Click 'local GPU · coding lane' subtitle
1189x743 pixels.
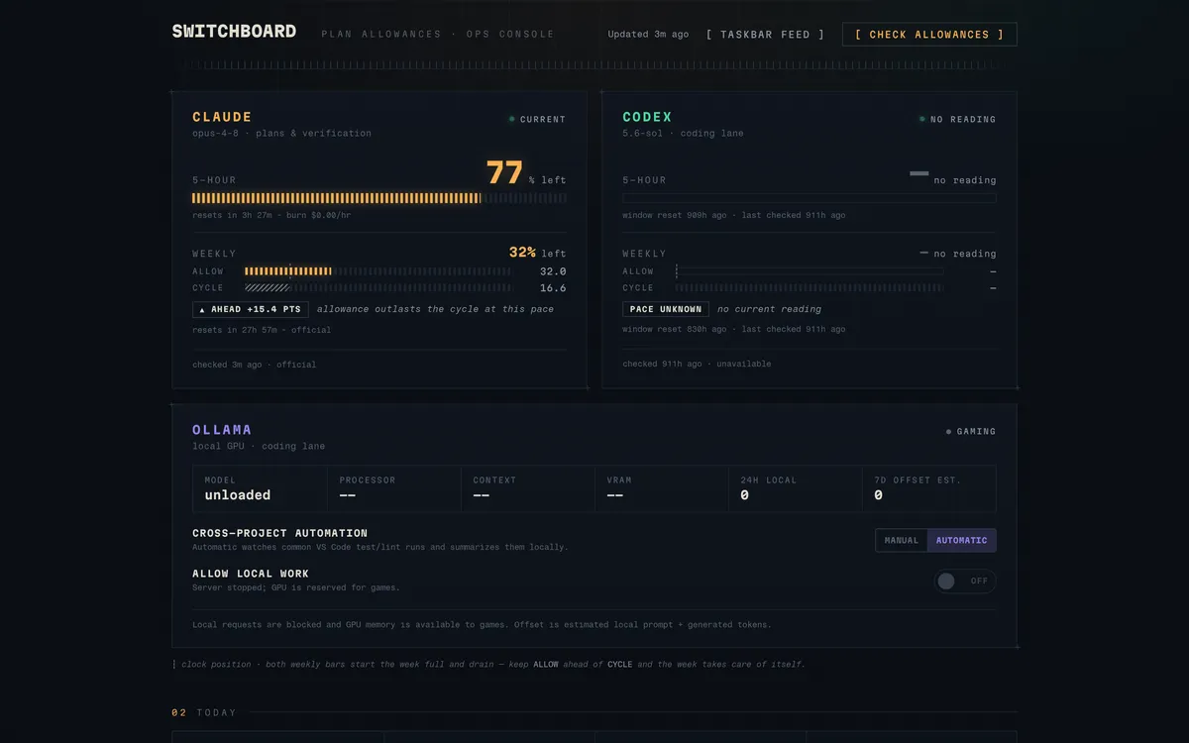pyautogui.click(x=259, y=446)
